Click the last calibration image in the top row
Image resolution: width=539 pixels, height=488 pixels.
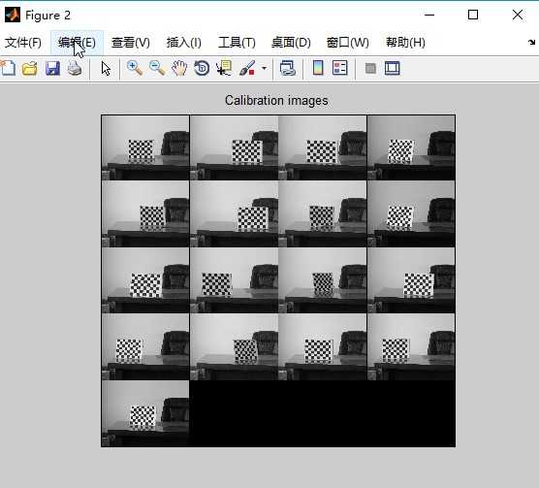coord(411,147)
